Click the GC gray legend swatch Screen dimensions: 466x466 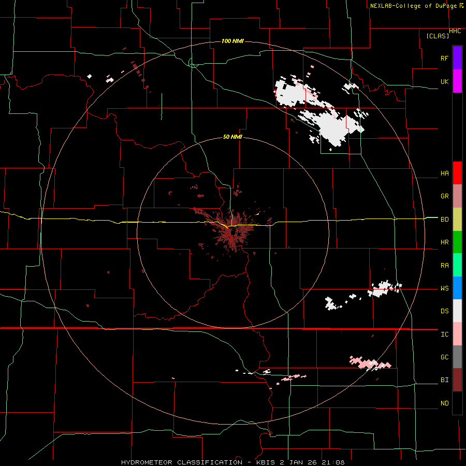pos(457,357)
